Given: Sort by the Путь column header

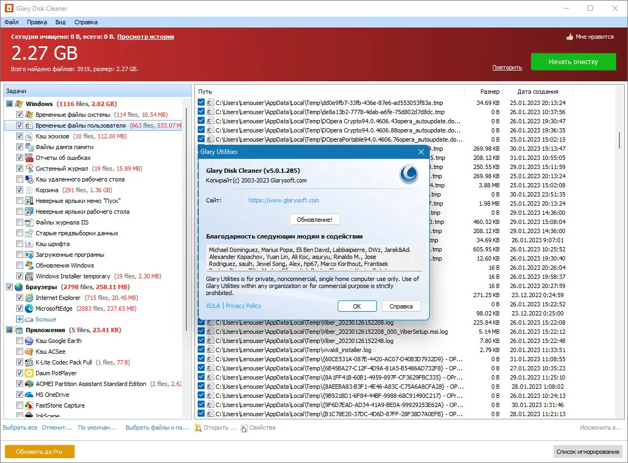Looking at the screenshot, I should click(x=330, y=92).
